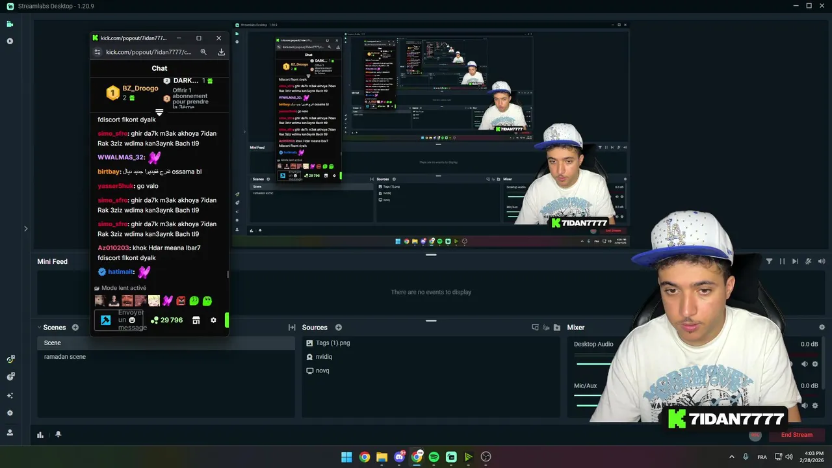The width and height of the screenshot is (832, 468).
Task: Toggle selective recording icon in Sources header
Action: (x=546, y=328)
